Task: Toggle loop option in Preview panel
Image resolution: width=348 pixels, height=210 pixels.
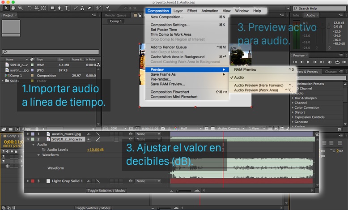Action: (x=337, y=62)
